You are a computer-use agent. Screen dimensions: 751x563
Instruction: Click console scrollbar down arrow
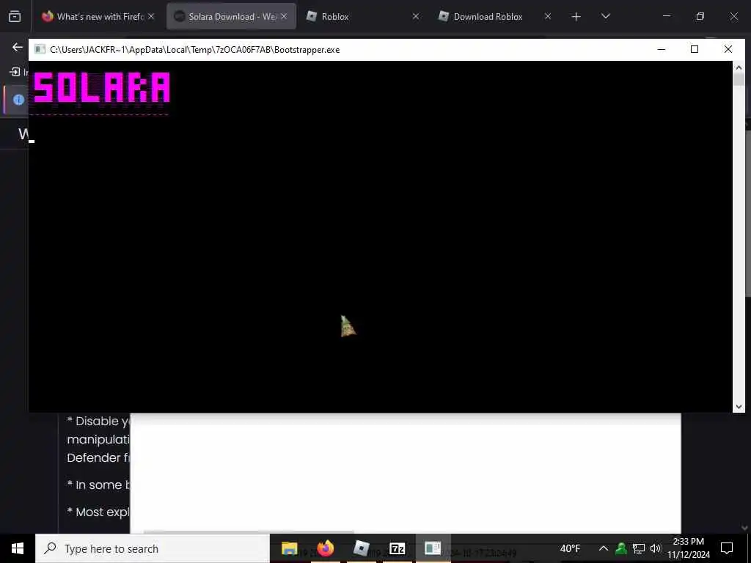click(739, 406)
